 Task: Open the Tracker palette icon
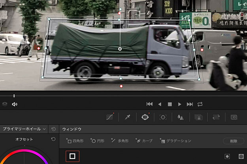(162, 117)
